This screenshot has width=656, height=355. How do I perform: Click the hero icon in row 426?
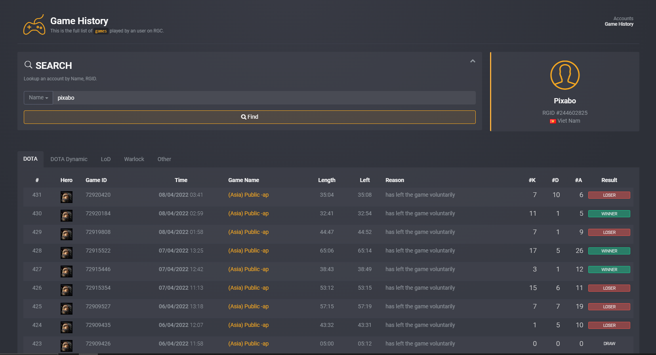[67, 290]
